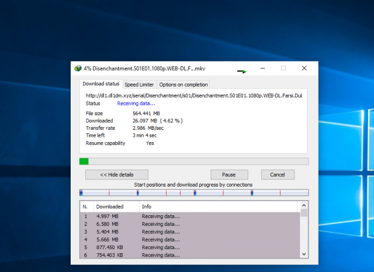Click the green arrow minimize icon
This screenshot has width=374, height=272.
[241, 71]
